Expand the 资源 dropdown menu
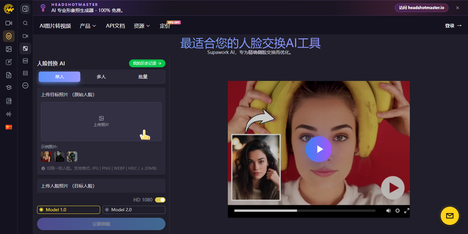 tap(142, 26)
